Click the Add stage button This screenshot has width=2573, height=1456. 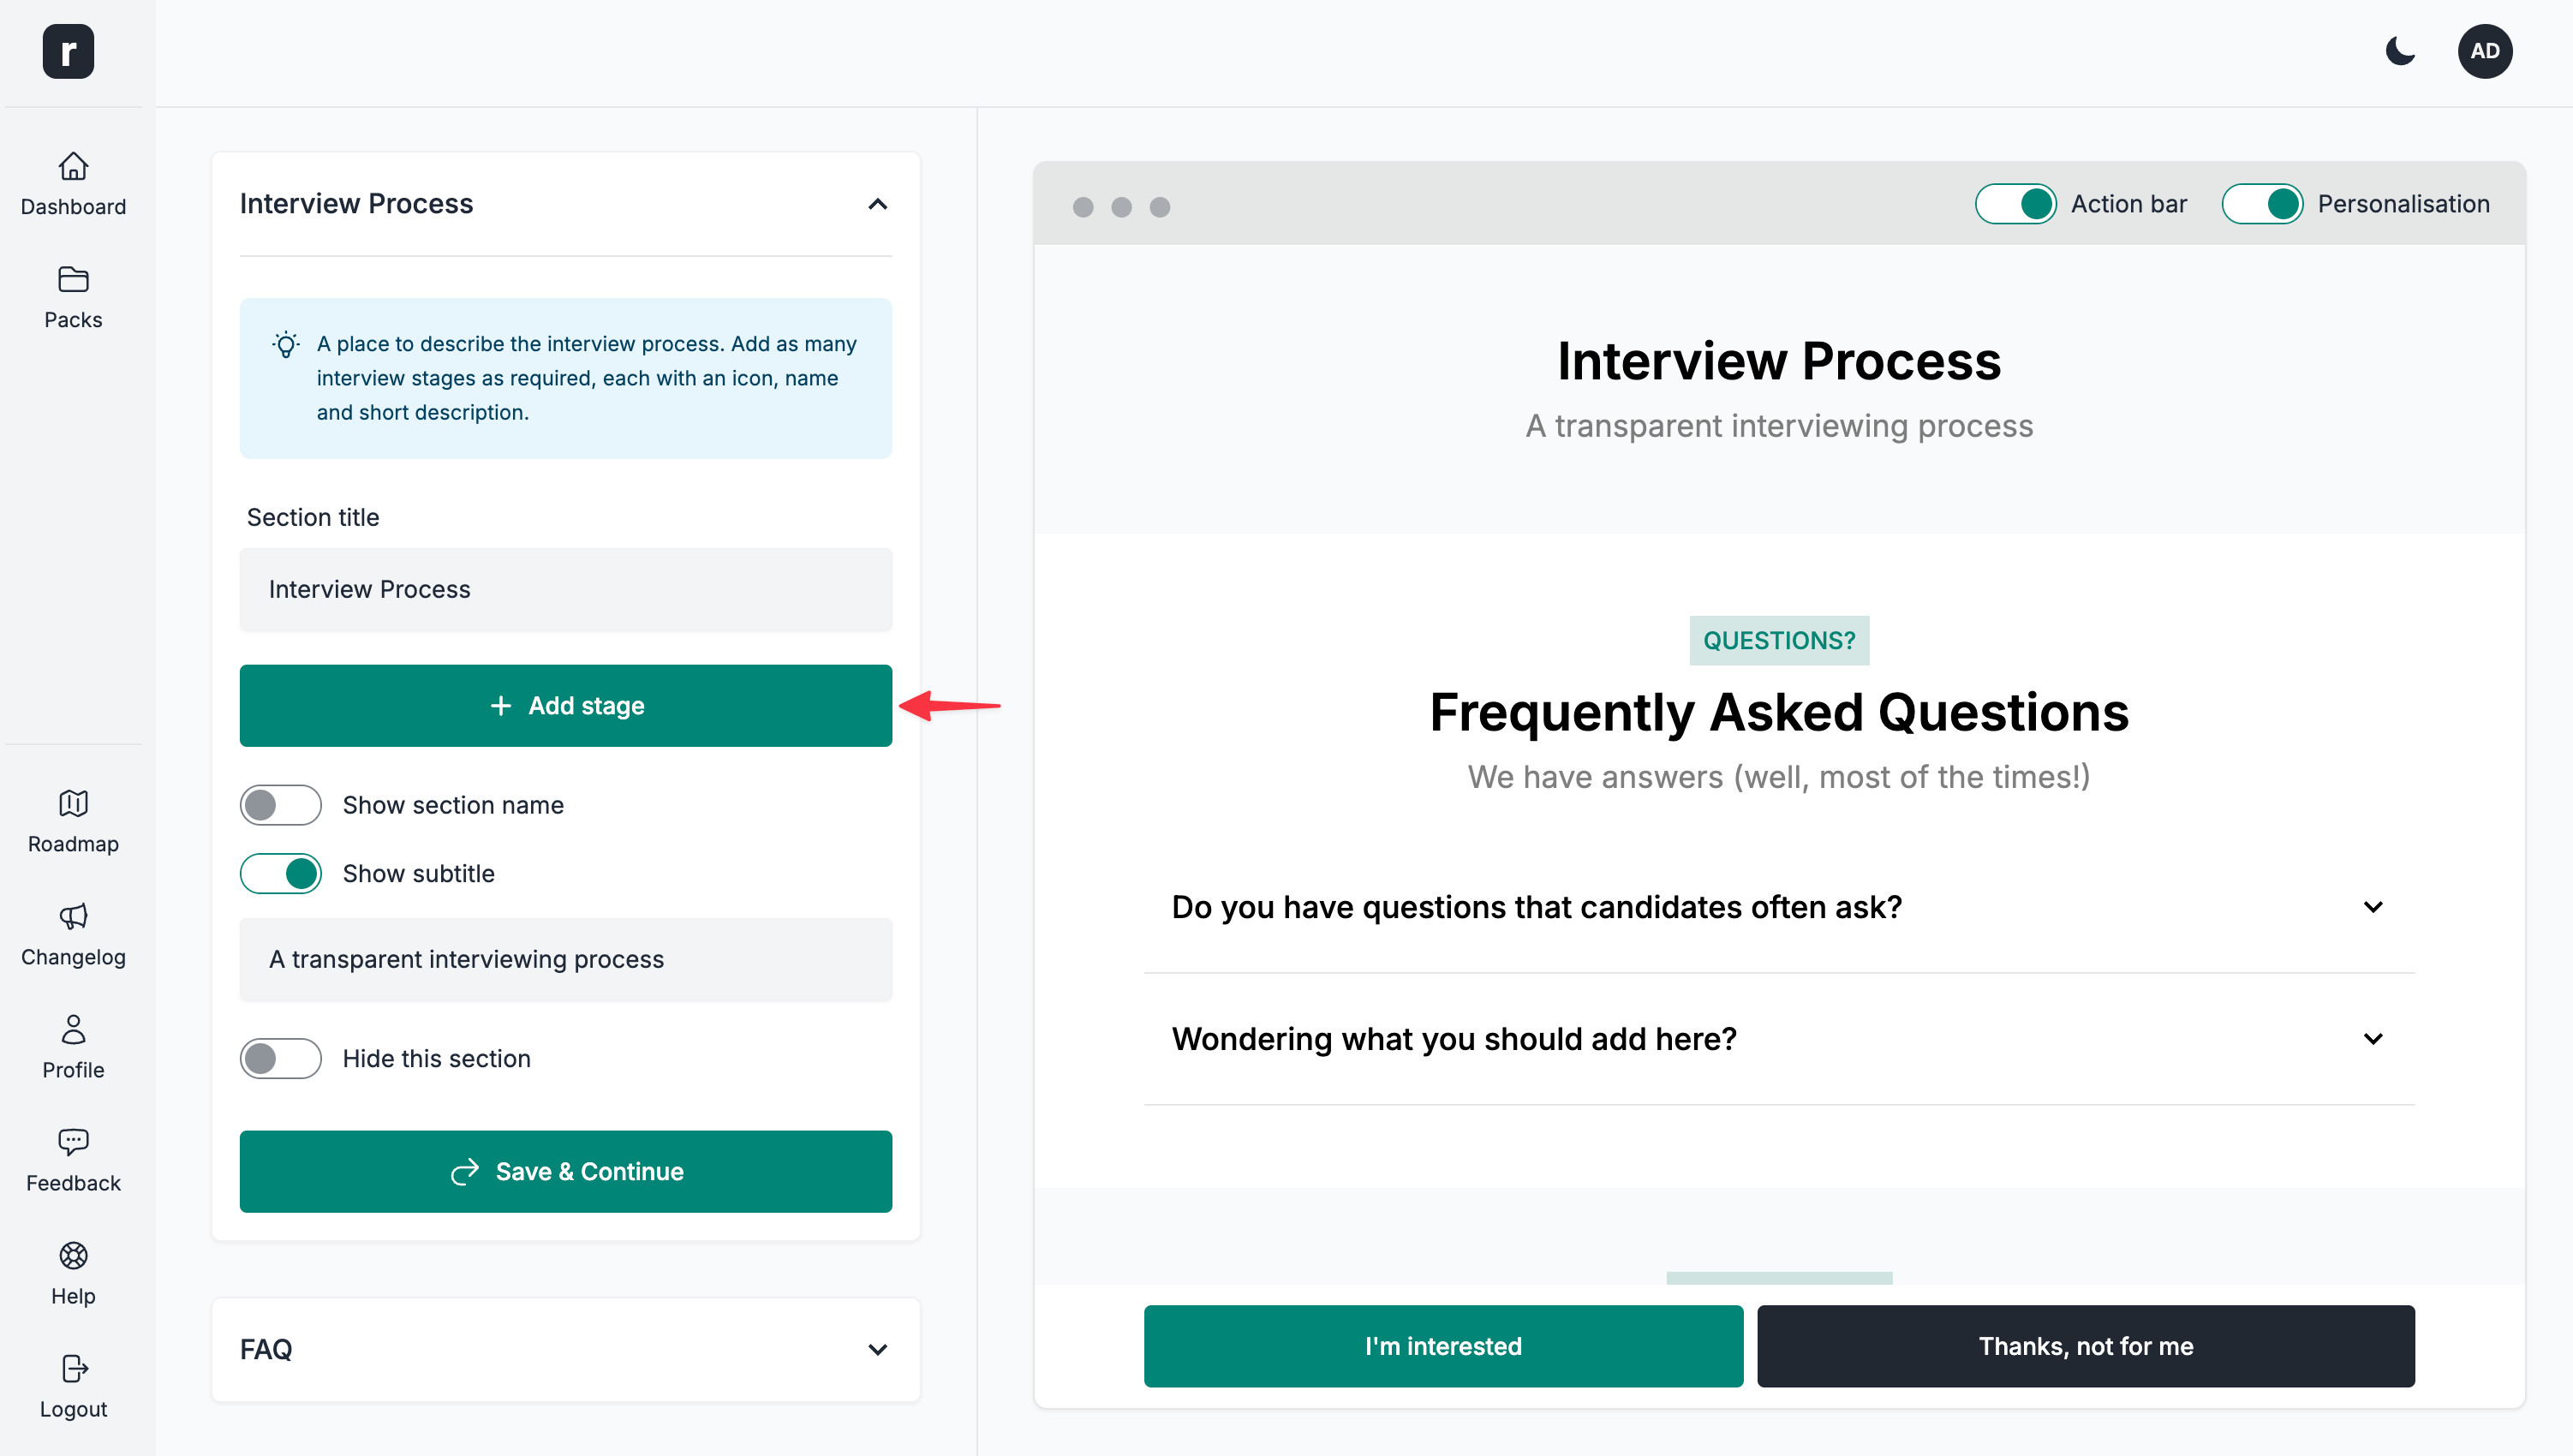click(565, 705)
